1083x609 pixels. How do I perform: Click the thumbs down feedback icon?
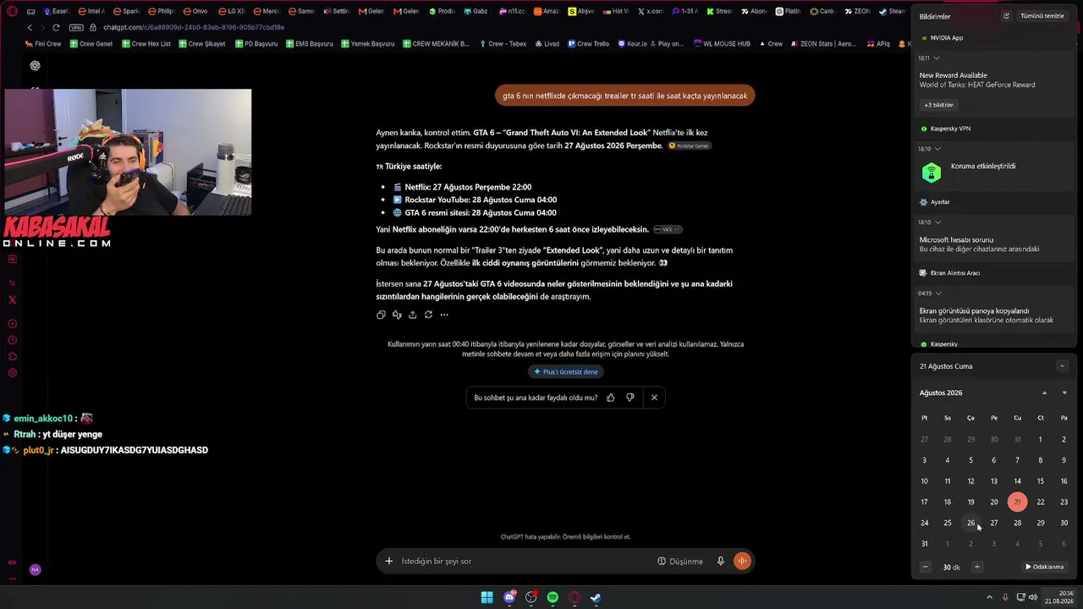630,398
